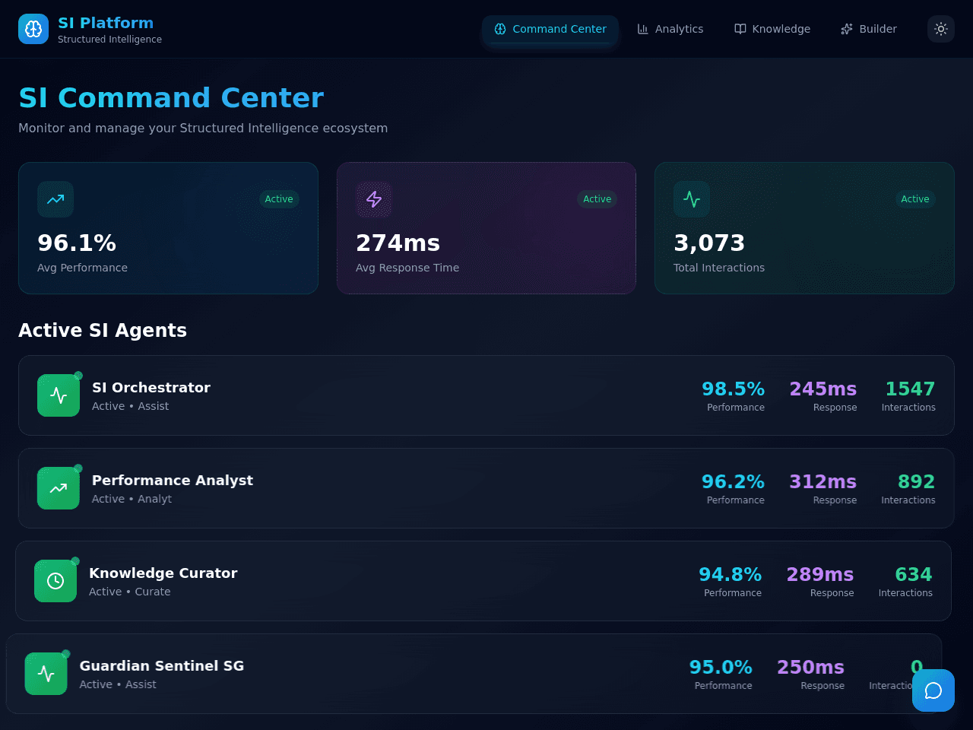Click the 245ms response value
The image size is (973, 730).
[x=823, y=389]
